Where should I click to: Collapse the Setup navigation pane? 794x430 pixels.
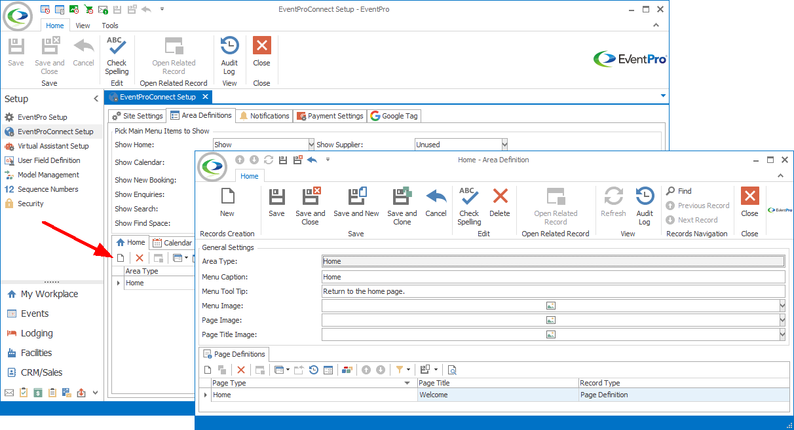(x=96, y=99)
